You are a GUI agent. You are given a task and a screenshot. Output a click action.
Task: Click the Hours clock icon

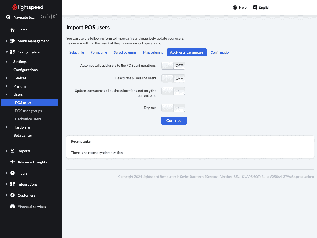[x=12, y=173]
